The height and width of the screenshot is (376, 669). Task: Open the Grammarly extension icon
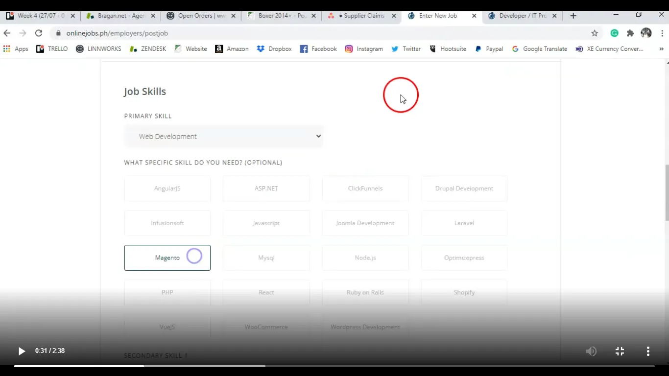pos(614,33)
